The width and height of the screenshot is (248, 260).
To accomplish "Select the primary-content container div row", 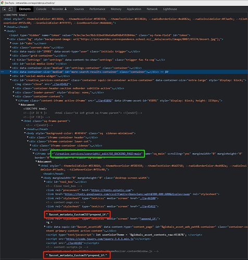I will (147, 229).
